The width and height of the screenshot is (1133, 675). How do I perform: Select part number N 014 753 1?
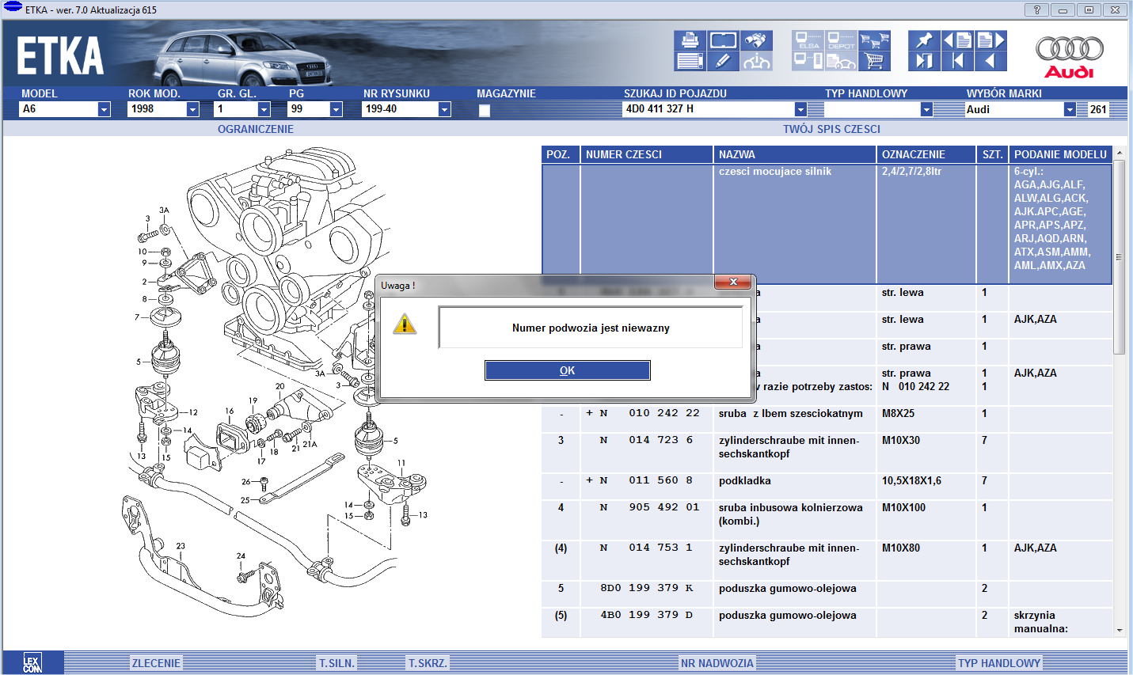[647, 548]
